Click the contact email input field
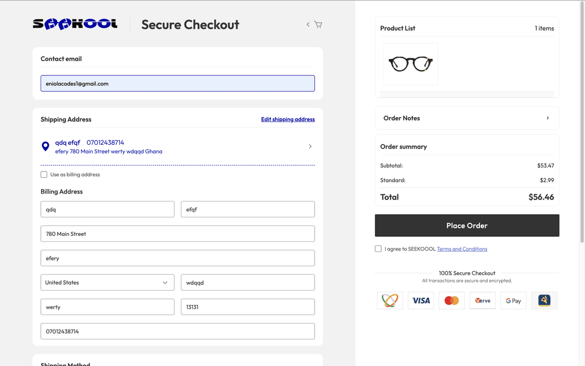Viewport: 585px width, 366px height. click(178, 84)
